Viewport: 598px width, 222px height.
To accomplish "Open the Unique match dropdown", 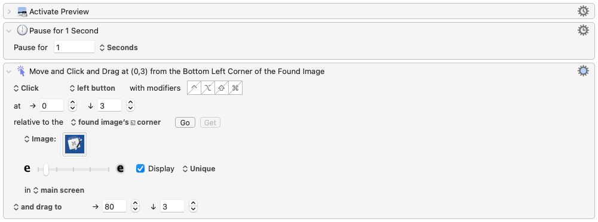I will click(199, 169).
